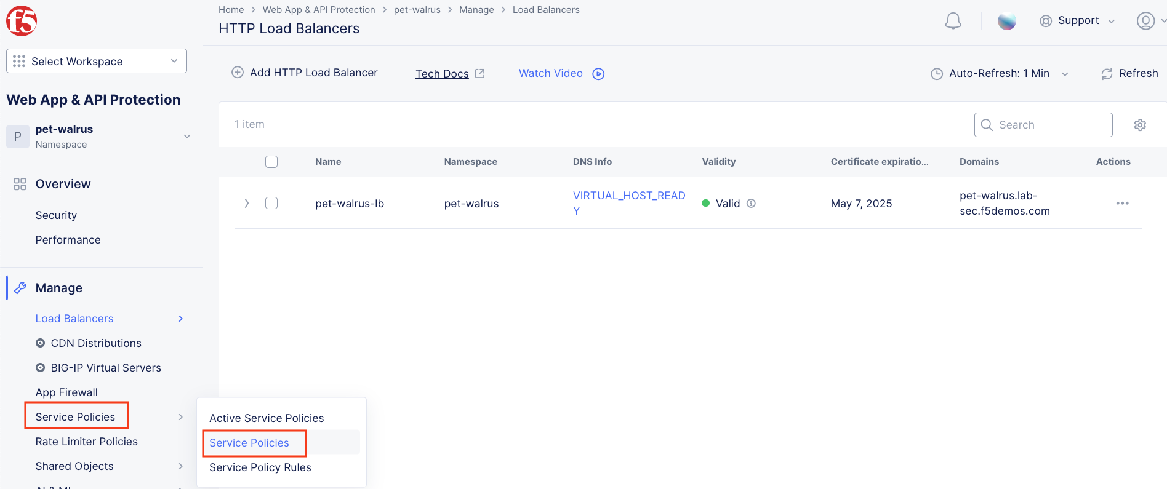This screenshot has width=1167, height=489.
Task: Click the table settings gear icon
Action: coord(1140,125)
